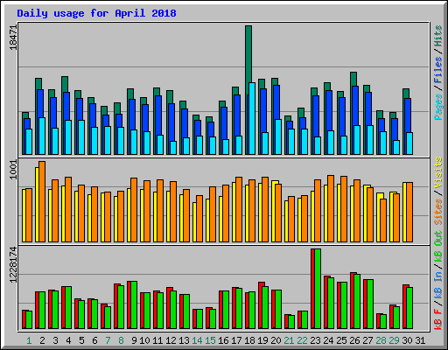Viewport: 448px width, 350px height.
Task: Click the cyan pages bar for day 12
Action: click(173, 148)
